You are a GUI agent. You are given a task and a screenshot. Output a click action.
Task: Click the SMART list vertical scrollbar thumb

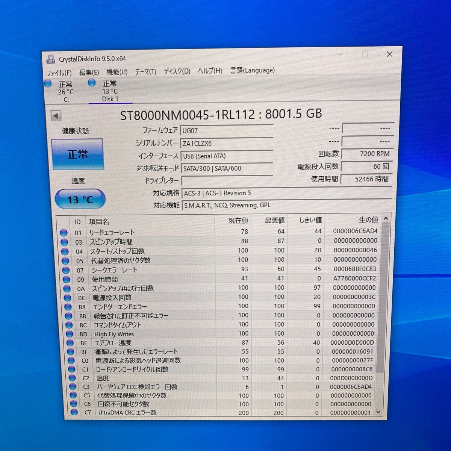[382, 297]
